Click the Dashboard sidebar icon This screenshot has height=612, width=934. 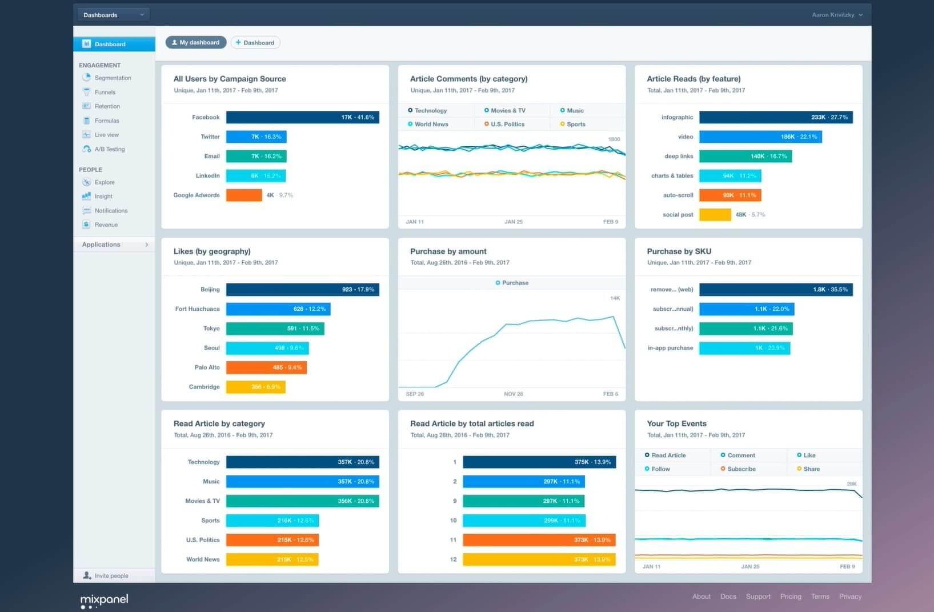[x=87, y=44]
